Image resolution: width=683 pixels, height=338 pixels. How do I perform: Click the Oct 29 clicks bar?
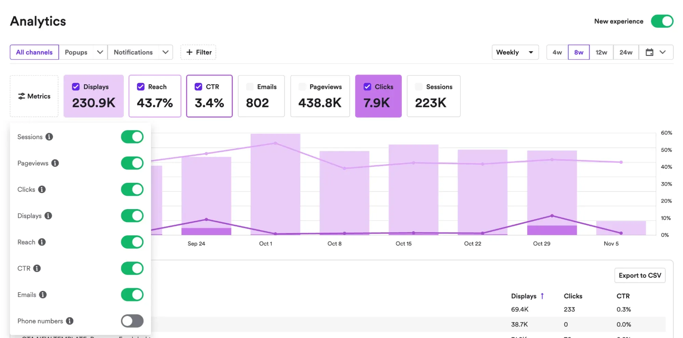(x=552, y=230)
